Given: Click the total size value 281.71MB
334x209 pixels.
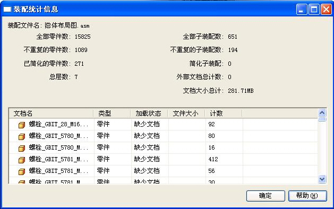Looking at the screenshot, I should pos(241,91).
